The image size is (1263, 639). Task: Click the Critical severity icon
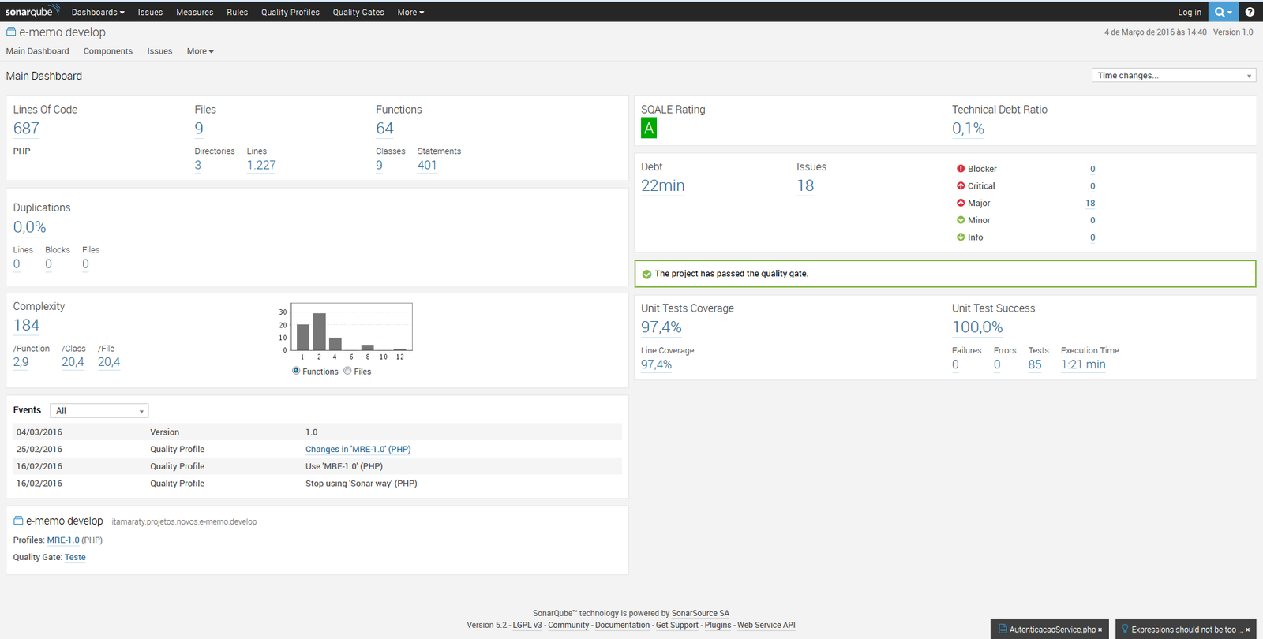pyautogui.click(x=961, y=186)
